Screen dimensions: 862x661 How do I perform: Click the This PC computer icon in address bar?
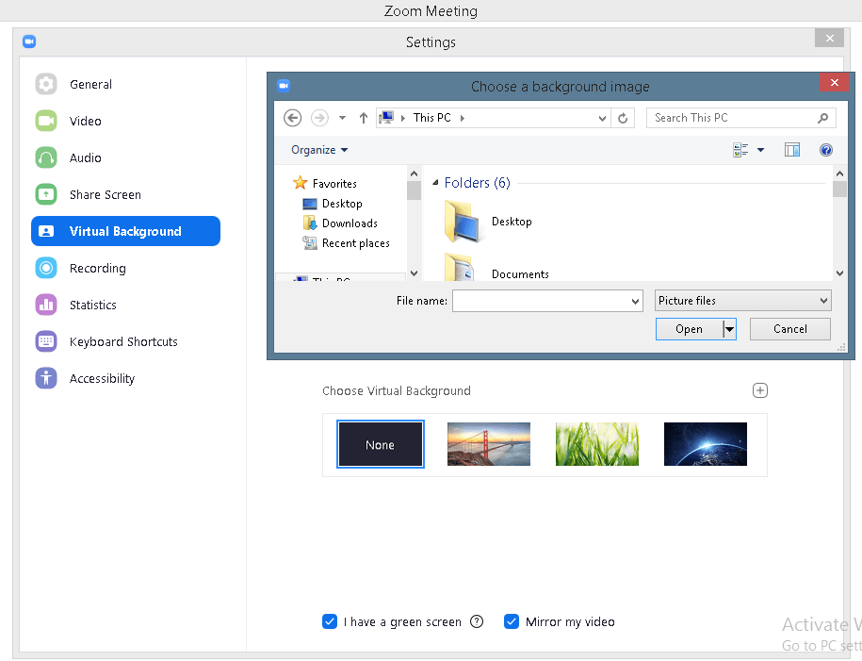386,118
